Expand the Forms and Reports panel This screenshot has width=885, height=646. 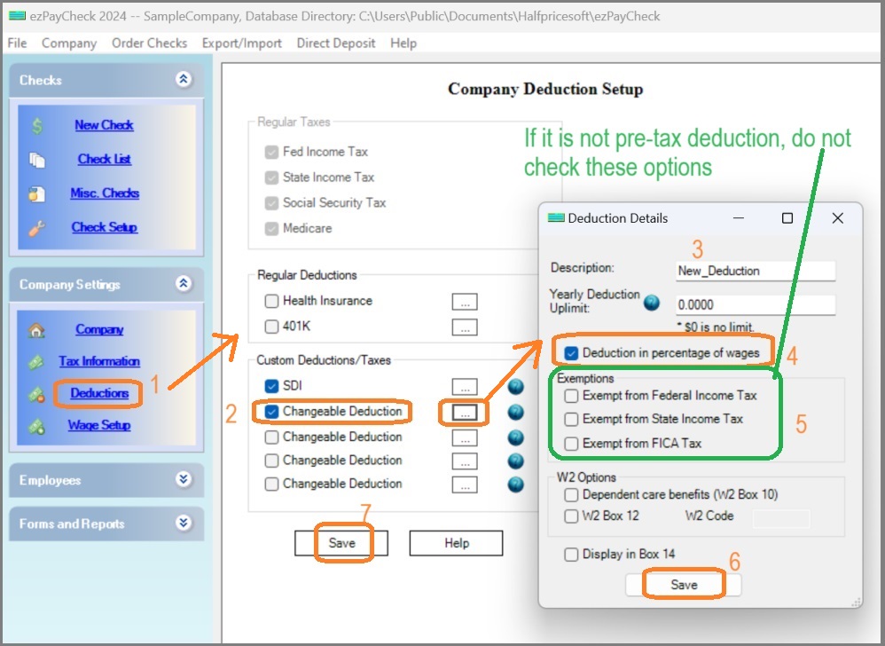184,524
